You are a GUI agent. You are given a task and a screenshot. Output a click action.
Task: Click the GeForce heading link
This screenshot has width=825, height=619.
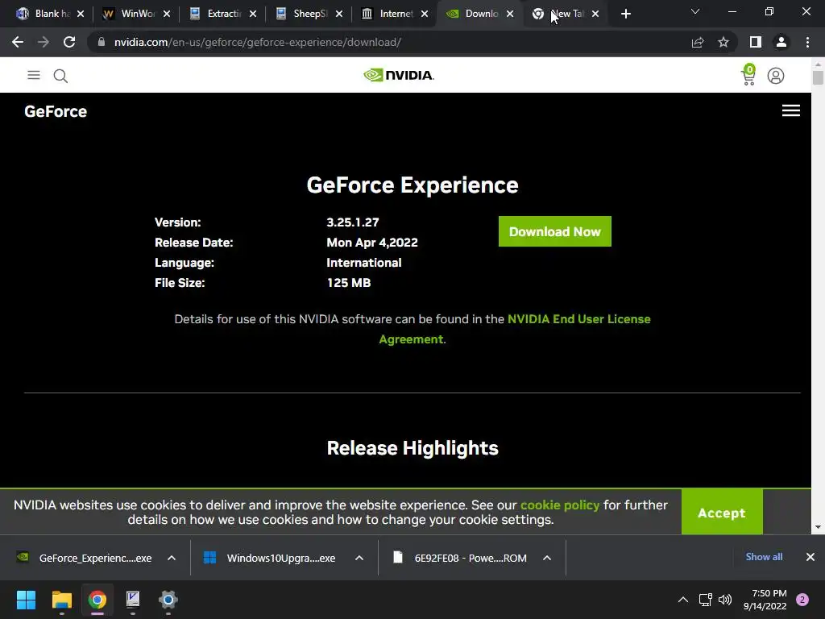(56, 111)
